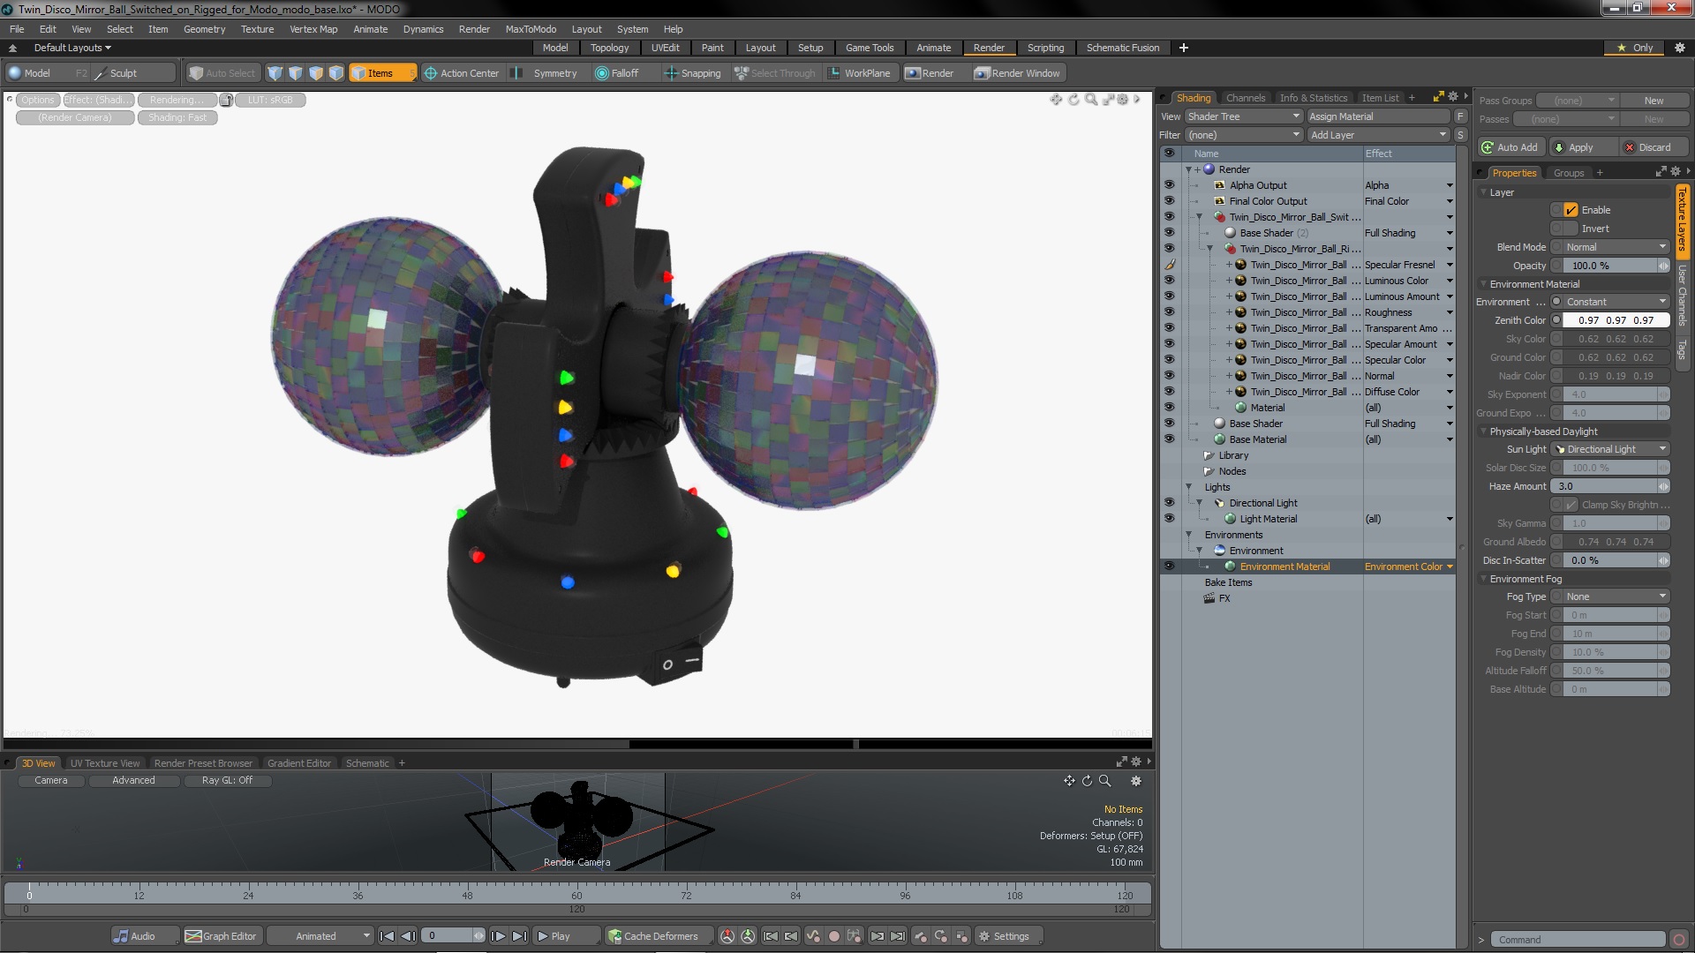Toggle Environment Material visibility eye
Image resolution: width=1695 pixels, height=953 pixels.
click(x=1169, y=567)
